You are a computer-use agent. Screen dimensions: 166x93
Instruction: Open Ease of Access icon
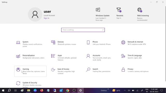click(x=53, y=69)
